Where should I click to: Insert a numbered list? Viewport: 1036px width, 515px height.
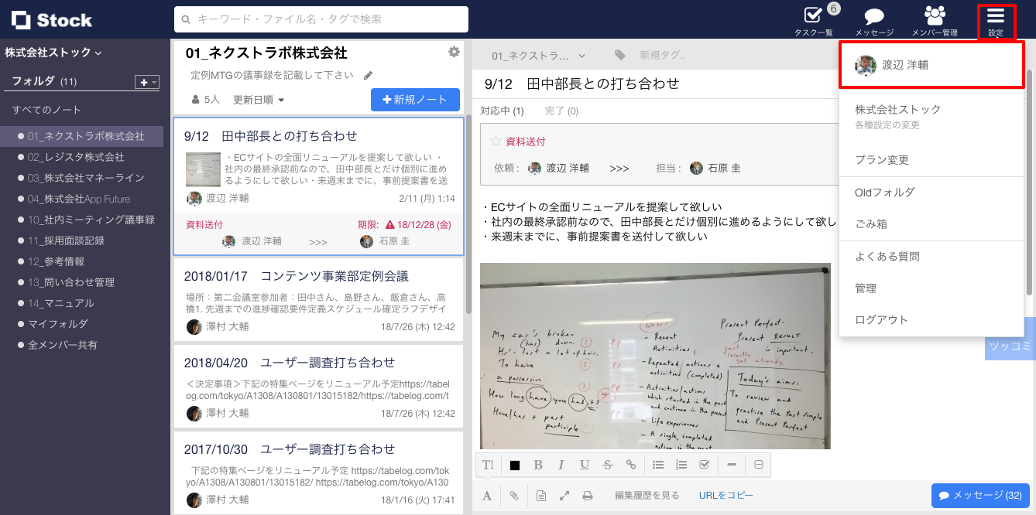point(681,465)
